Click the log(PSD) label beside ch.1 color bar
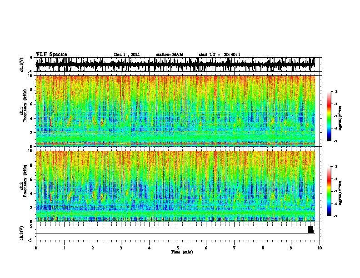 pos(340,119)
